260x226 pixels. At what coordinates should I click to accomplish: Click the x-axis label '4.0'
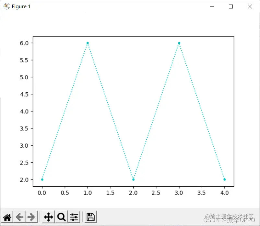tap(225, 193)
